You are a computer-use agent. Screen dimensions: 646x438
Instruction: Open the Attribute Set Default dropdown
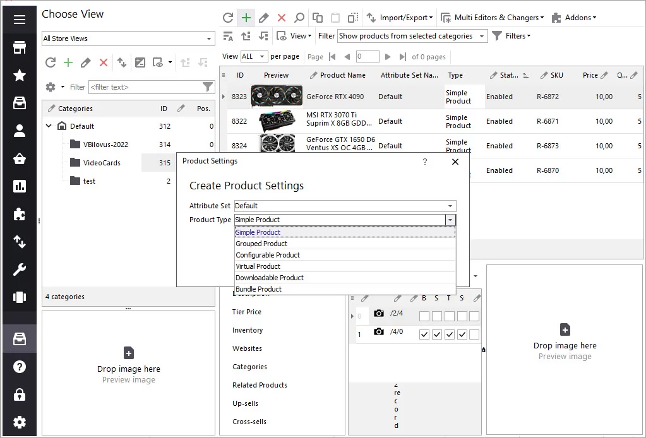[345, 206]
